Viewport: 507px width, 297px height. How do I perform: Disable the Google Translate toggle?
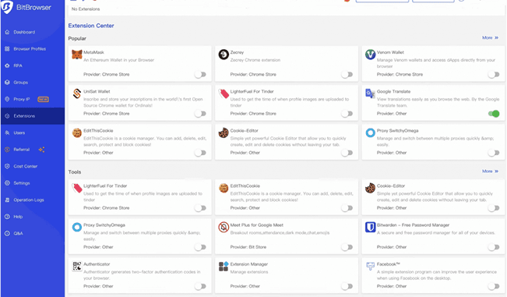click(x=494, y=114)
